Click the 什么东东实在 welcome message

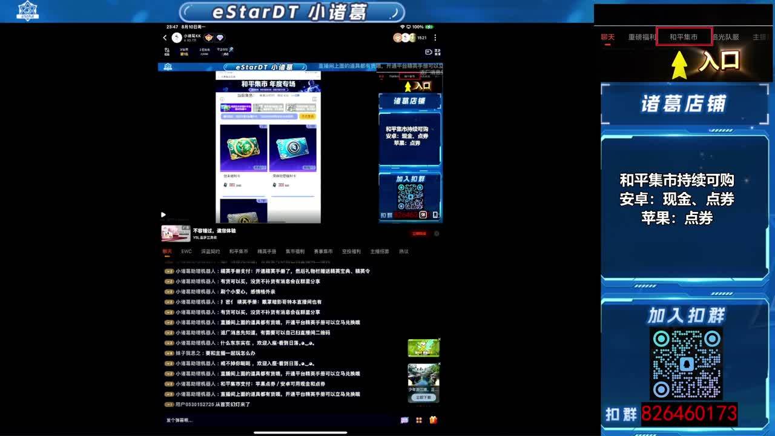pos(240,343)
